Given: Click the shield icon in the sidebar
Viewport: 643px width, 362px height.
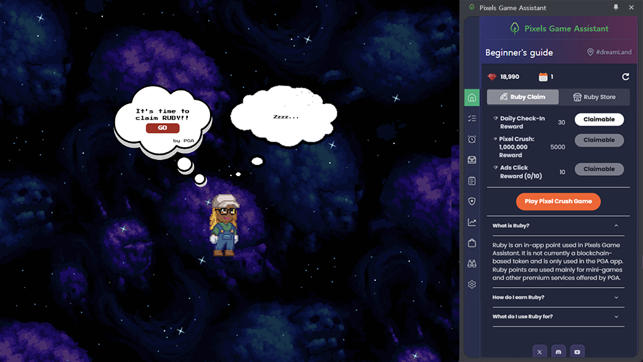Looking at the screenshot, I should click(472, 201).
